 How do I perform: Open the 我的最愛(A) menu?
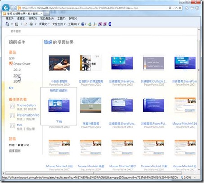47,19
